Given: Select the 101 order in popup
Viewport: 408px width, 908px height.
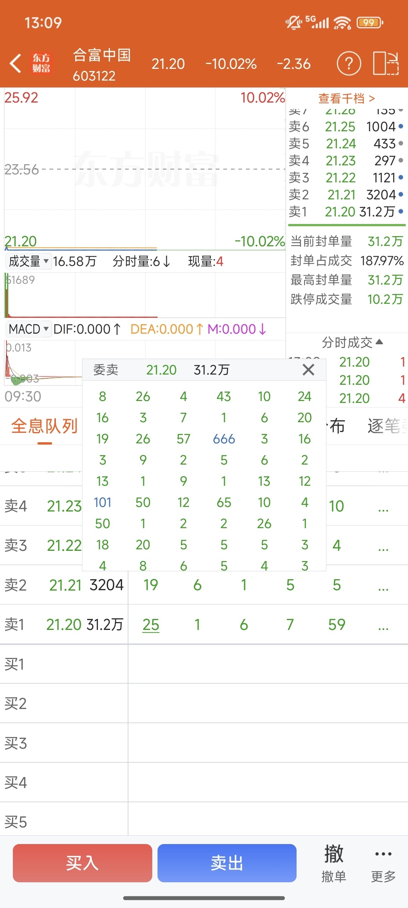Looking at the screenshot, I should (102, 502).
